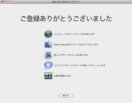Click the grayed-out zoom window button
The width and height of the screenshot is (132, 103).
tap(9, 2)
